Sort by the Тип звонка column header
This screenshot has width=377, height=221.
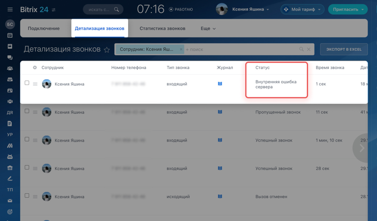coord(178,67)
